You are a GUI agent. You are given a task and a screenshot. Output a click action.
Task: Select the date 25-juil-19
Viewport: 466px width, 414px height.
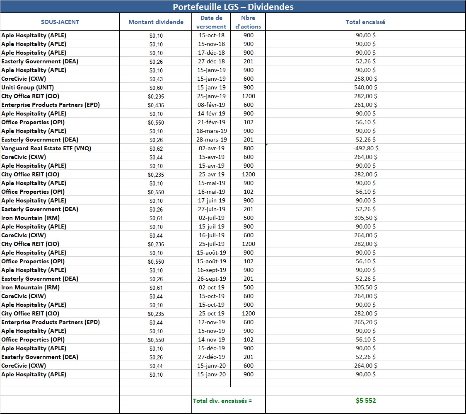coord(212,244)
